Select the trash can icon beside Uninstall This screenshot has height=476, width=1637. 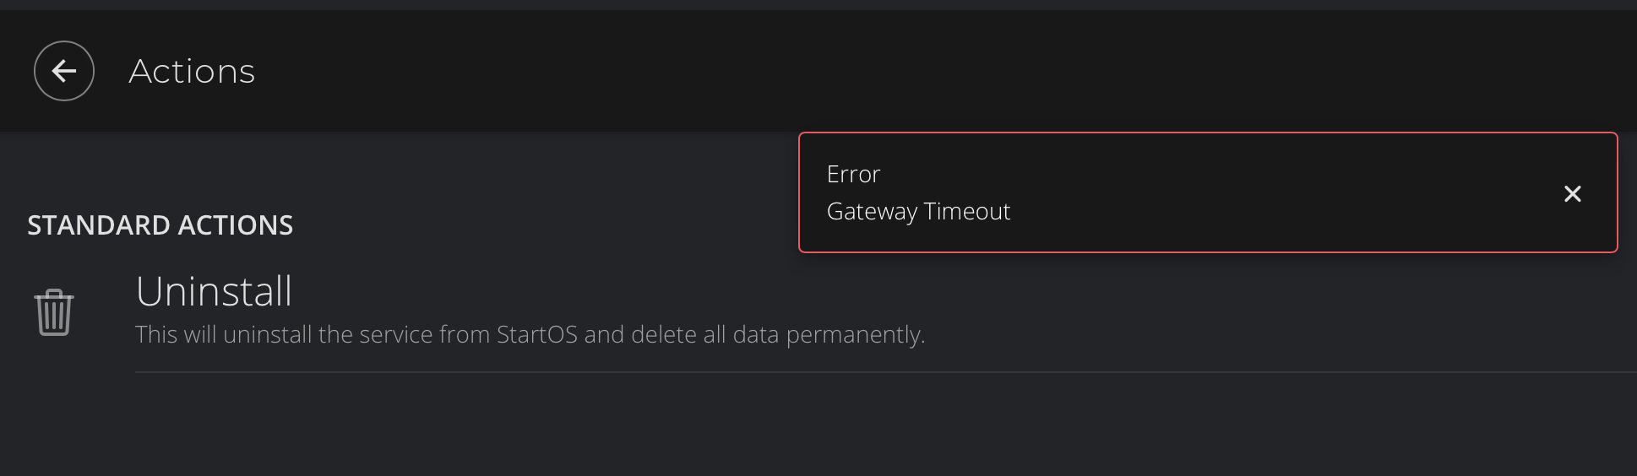point(54,312)
